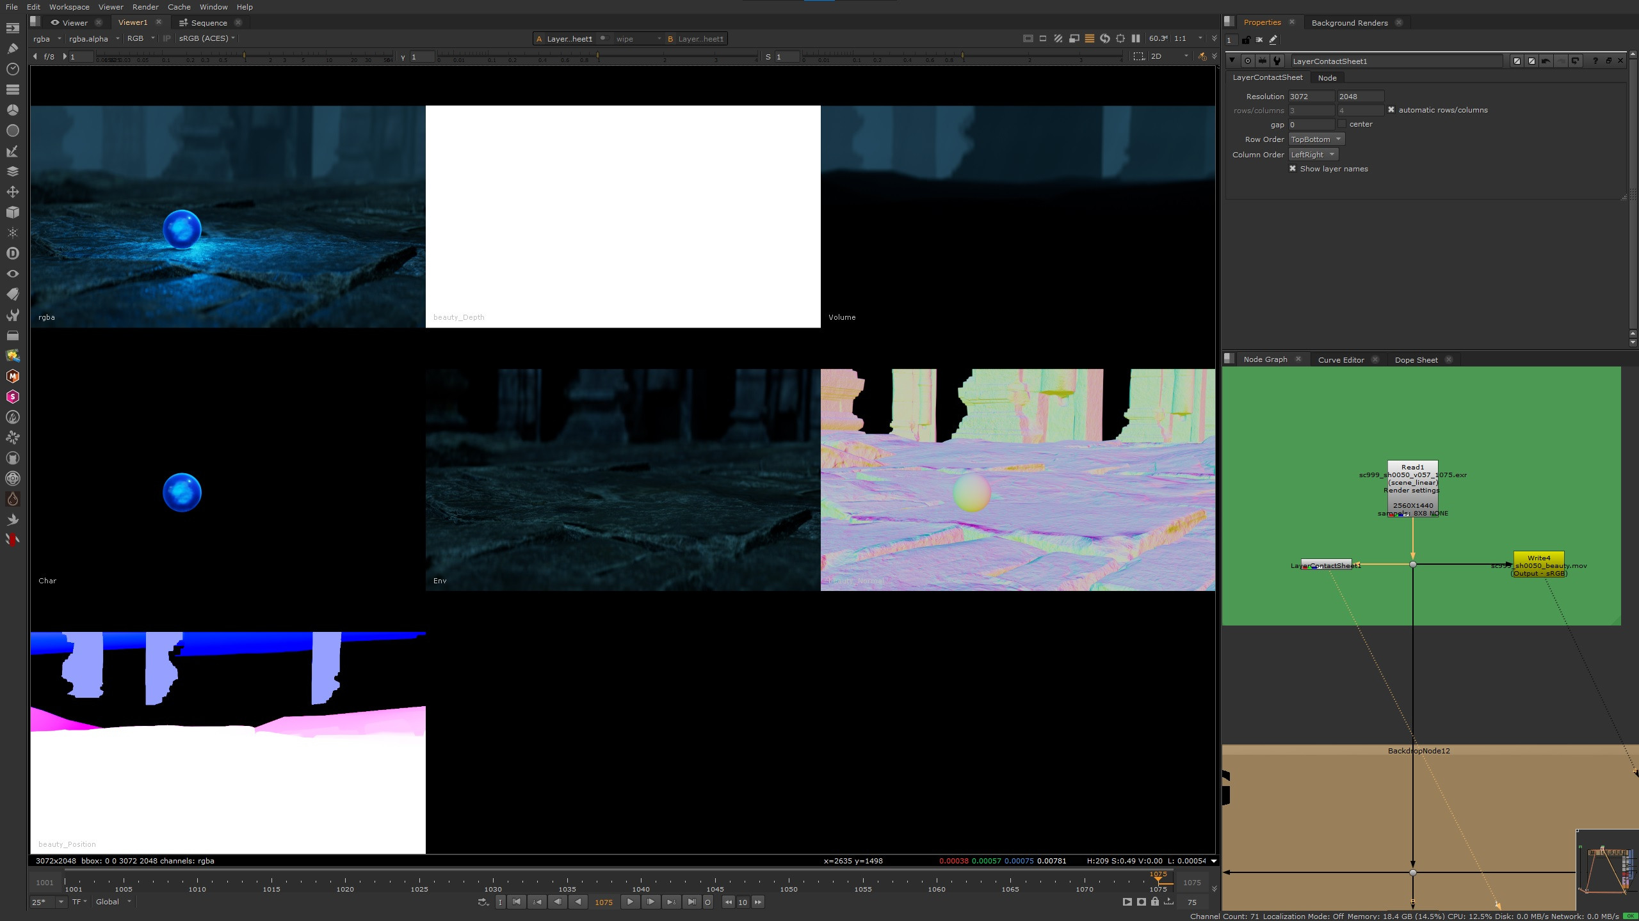Open the wipe composite mode dropdown

[x=638, y=39]
